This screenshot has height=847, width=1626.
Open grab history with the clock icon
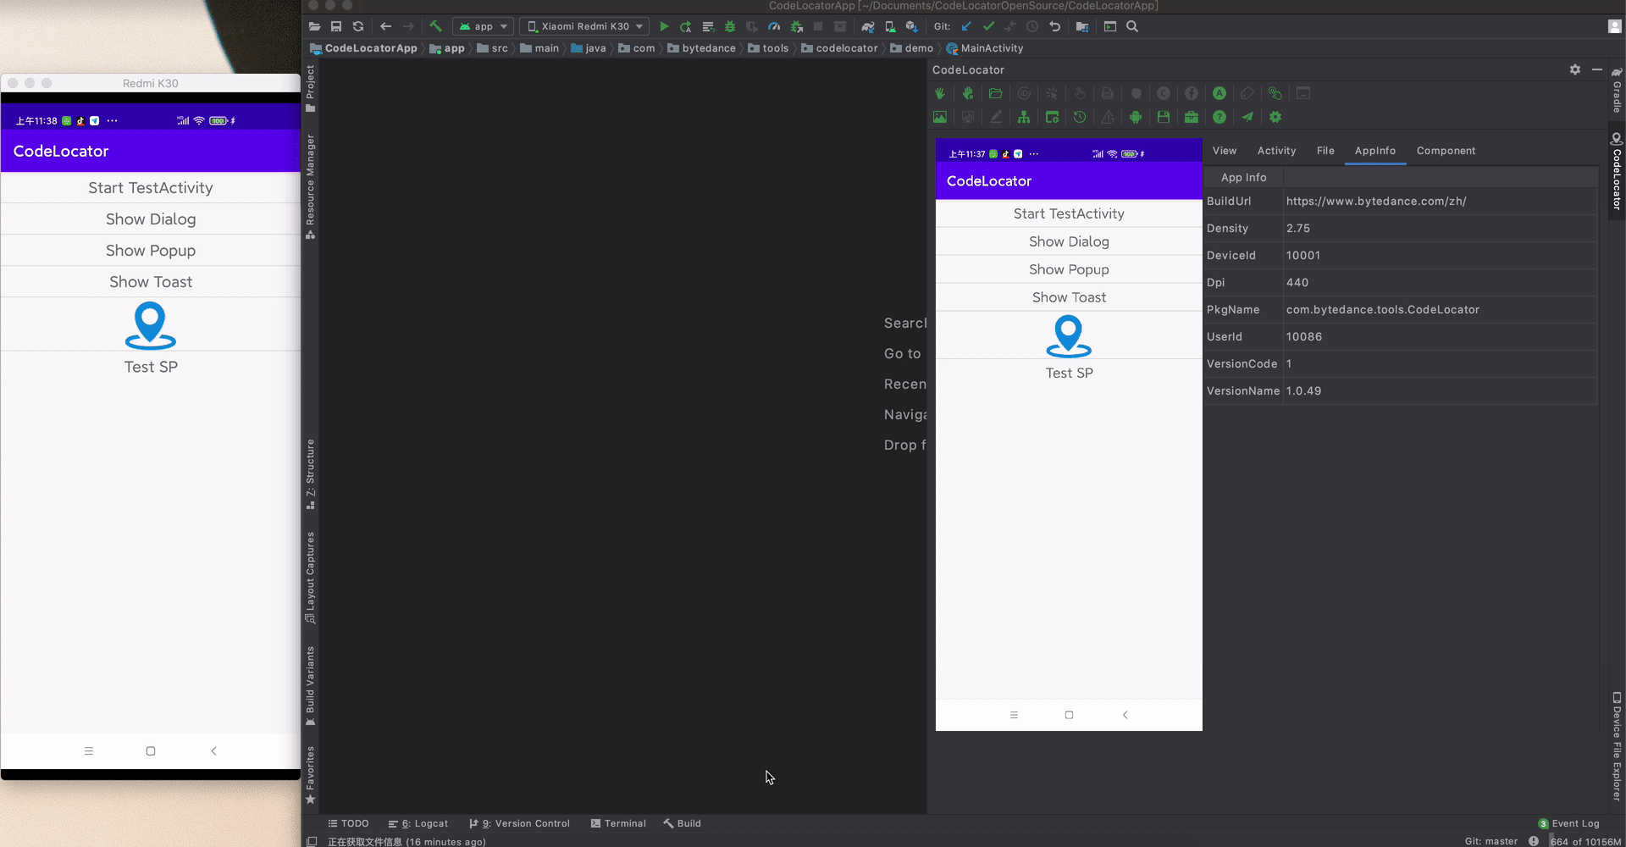(1080, 117)
